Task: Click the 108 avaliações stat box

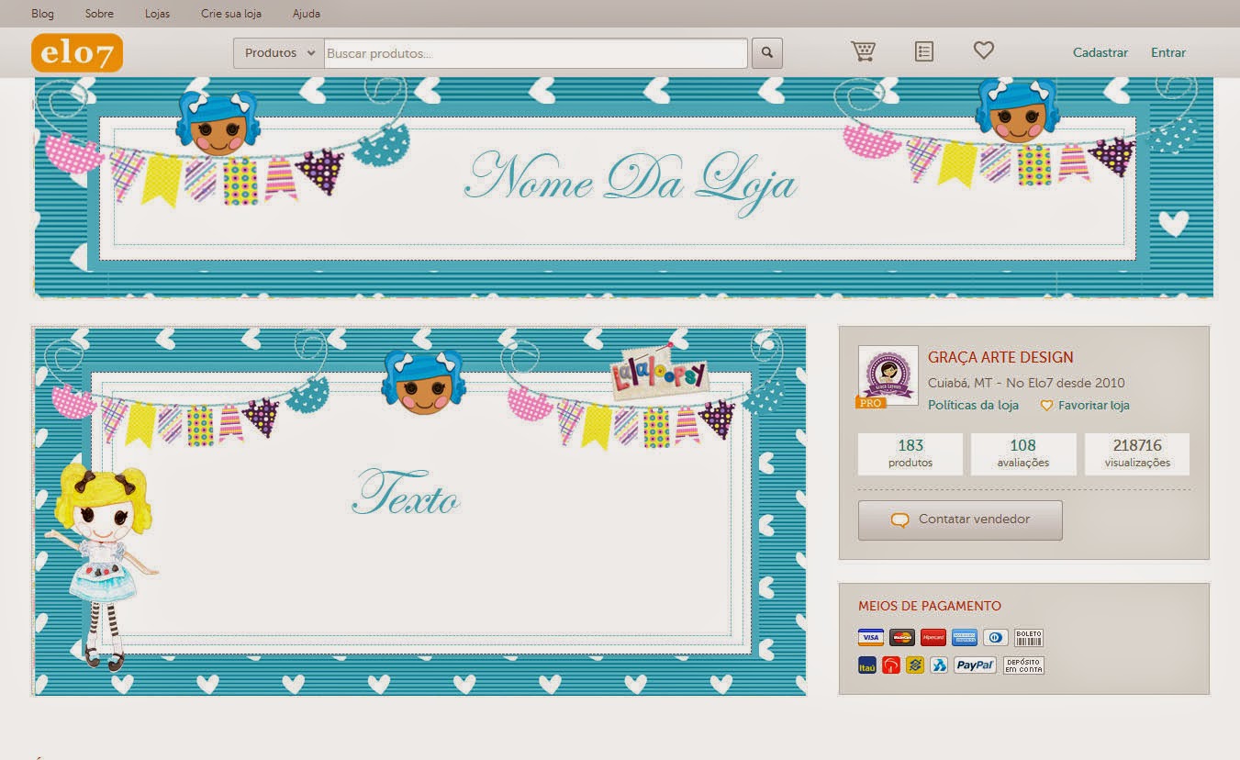Action: 1023,453
